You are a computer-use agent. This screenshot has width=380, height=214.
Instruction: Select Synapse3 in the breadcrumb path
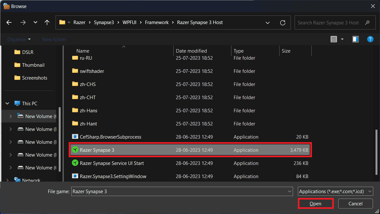pyautogui.click(x=104, y=22)
